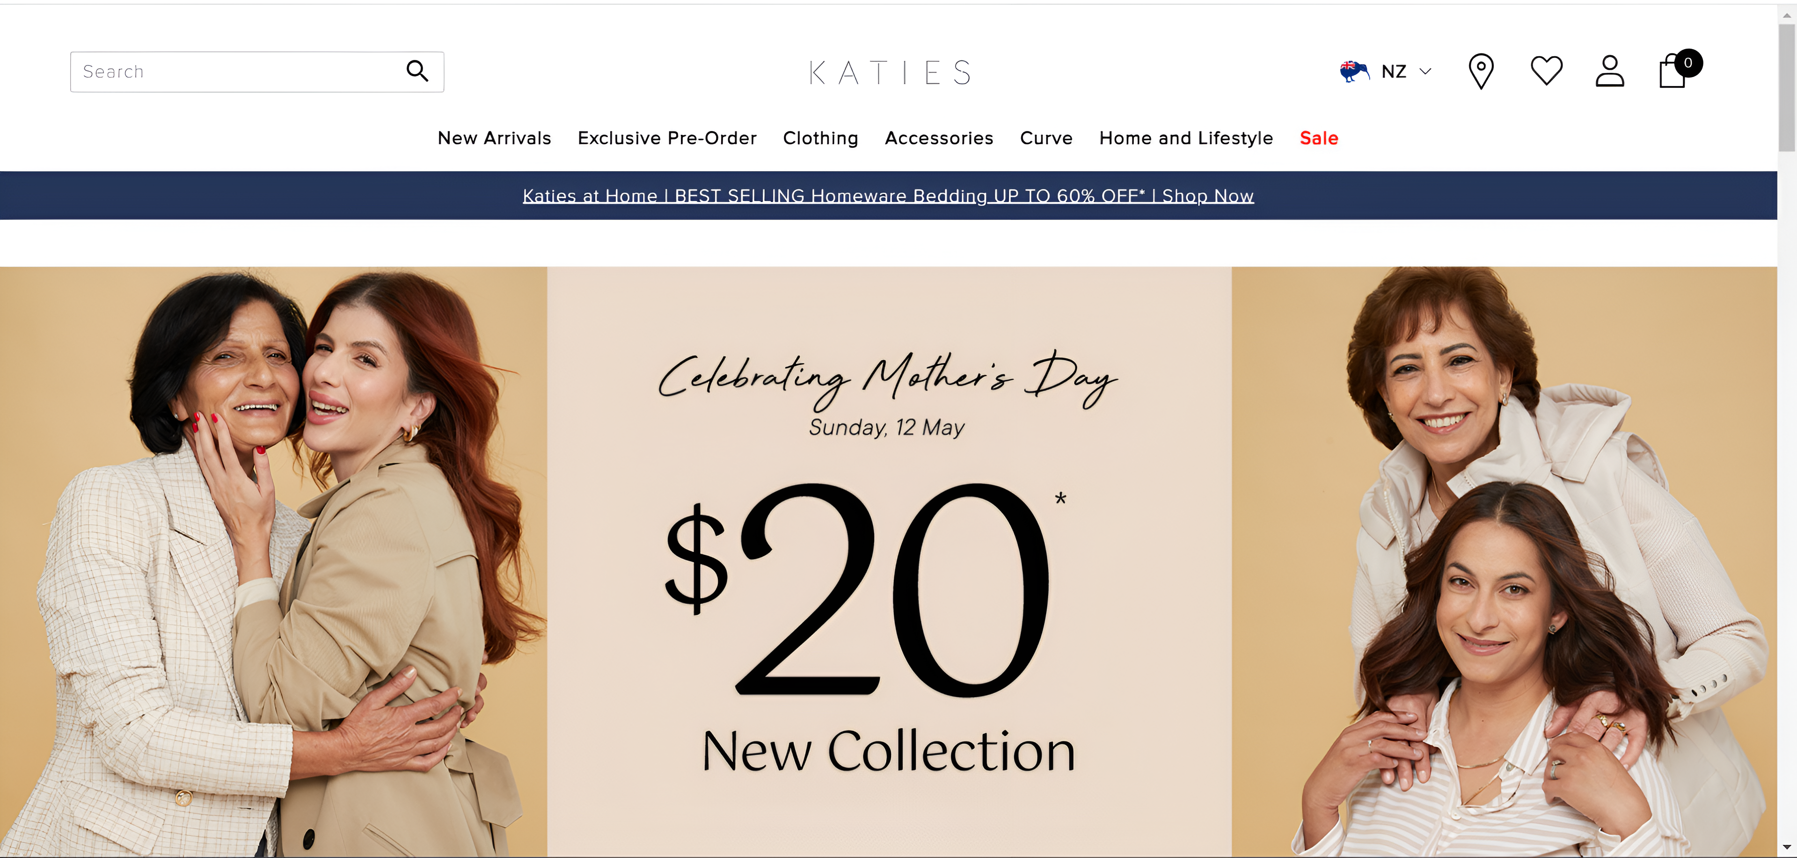The height and width of the screenshot is (858, 1797).
Task: Open the New Arrivals menu
Action: 494,138
